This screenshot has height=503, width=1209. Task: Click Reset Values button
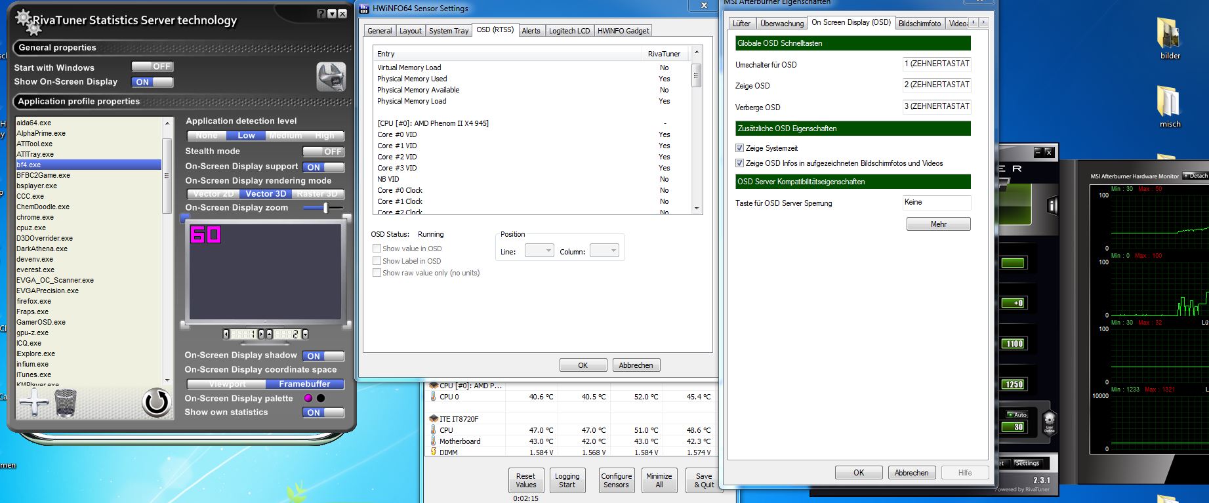[525, 481]
